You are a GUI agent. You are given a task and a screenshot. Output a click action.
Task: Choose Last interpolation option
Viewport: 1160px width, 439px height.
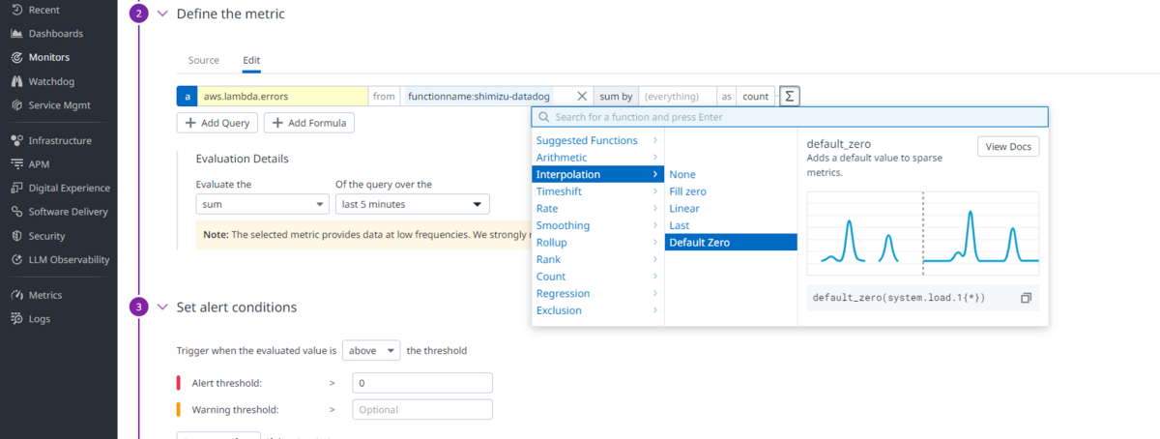(730, 225)
